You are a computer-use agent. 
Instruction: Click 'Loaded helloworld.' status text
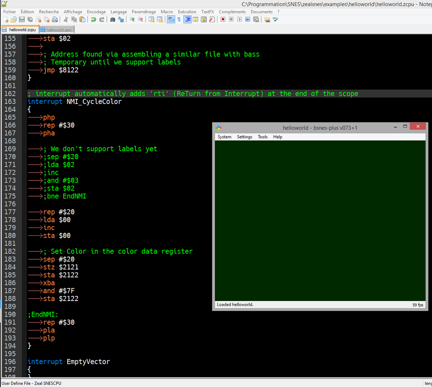235,305
